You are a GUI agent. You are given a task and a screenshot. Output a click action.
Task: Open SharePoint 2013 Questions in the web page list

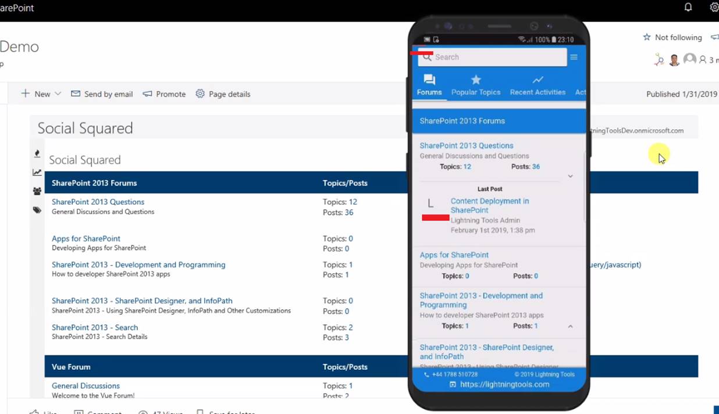pyautogui.click(x=98, y=202)
